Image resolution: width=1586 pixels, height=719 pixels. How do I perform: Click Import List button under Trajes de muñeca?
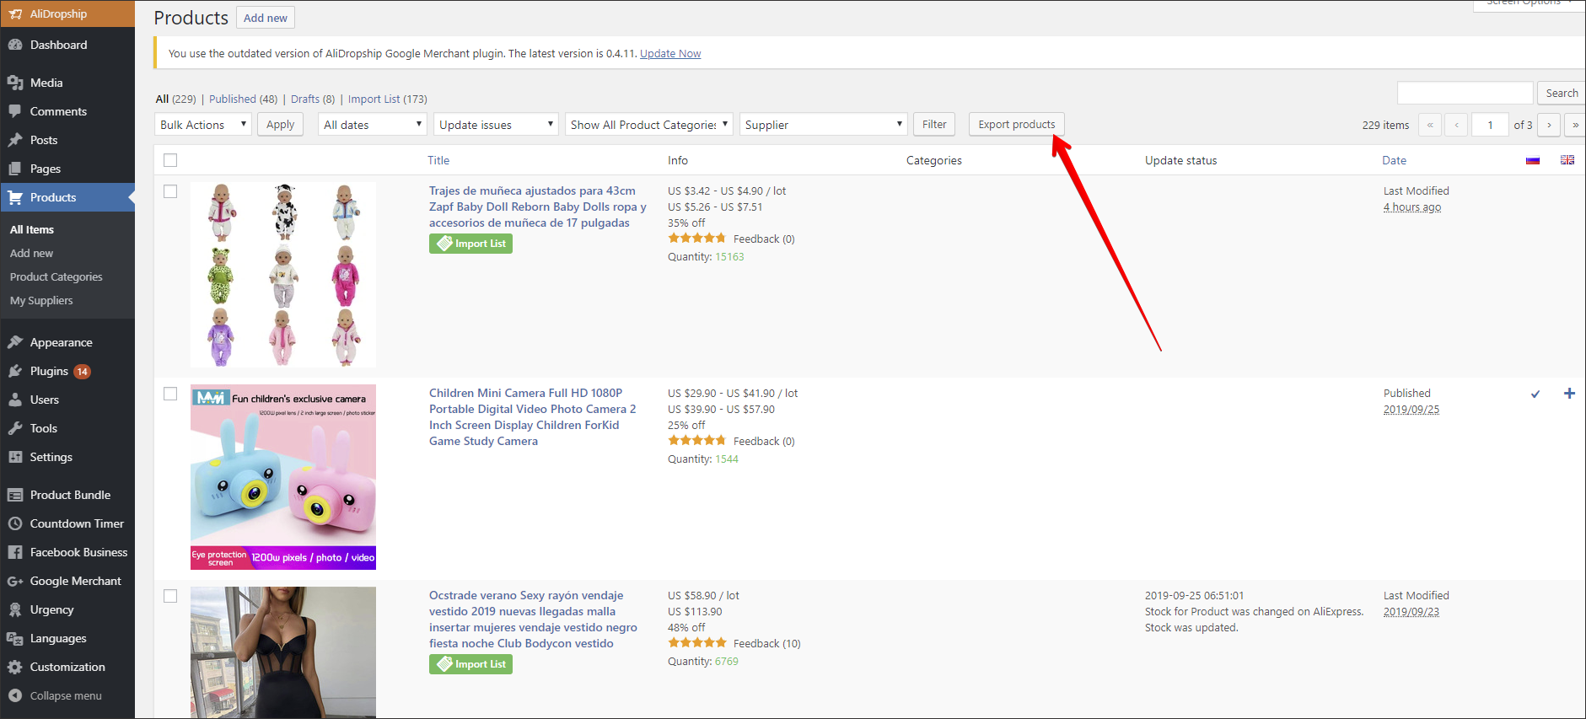tap(470, 244)
